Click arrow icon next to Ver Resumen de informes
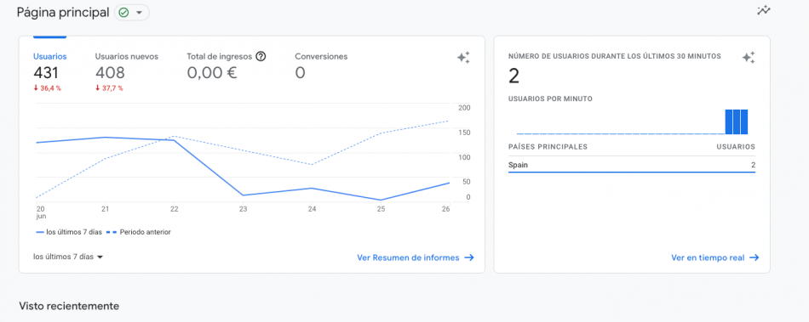Image resolution: width=809 pixels, height=322 pixels. tap(469, 257)
